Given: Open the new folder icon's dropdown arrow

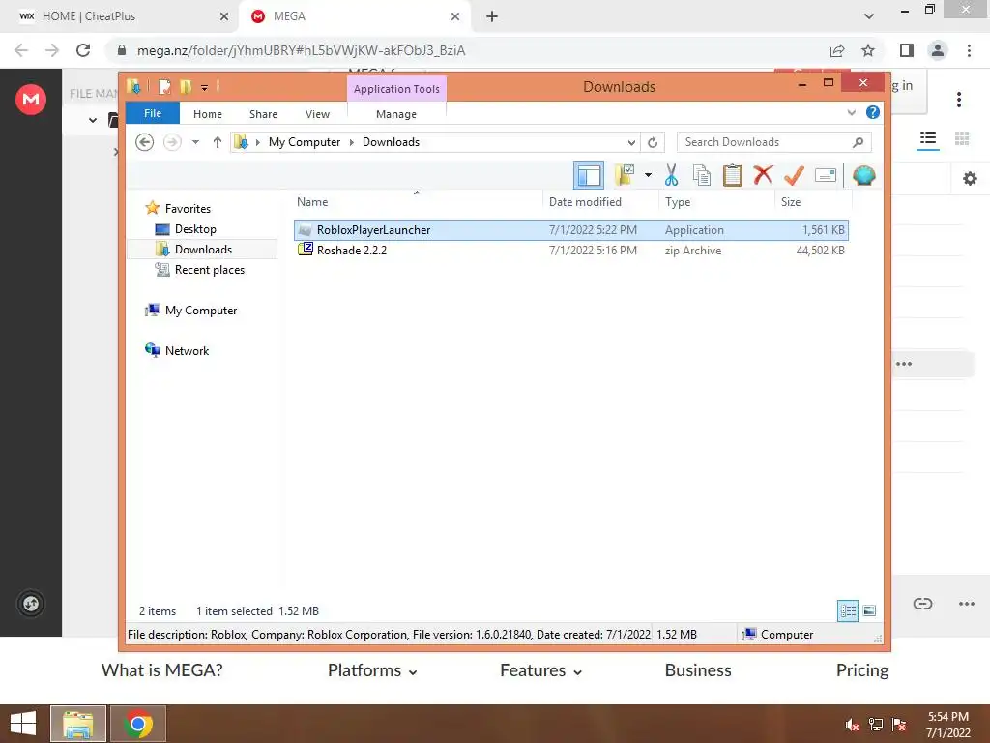Looking at the screenshot, I should click(x=648, y=175).
